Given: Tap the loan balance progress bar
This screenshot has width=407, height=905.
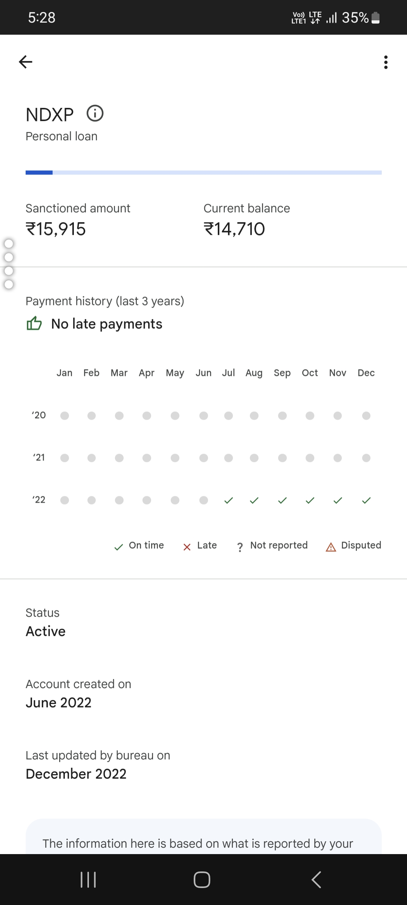Looking at the screenshot, I should click(x=203, y=173).
